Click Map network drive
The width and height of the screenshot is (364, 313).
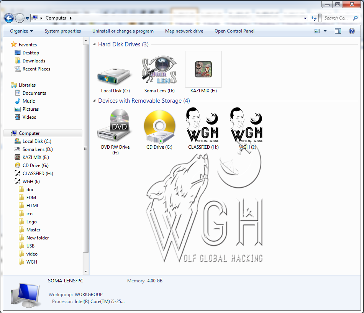(x=184, y=31)
